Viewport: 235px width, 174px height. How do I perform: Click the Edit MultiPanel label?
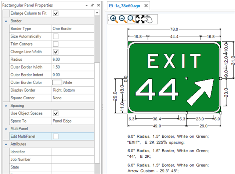point(23,136)
